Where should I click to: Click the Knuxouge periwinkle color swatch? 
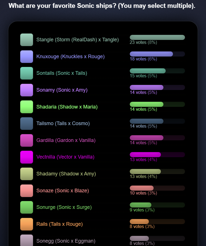click(27, 57)
